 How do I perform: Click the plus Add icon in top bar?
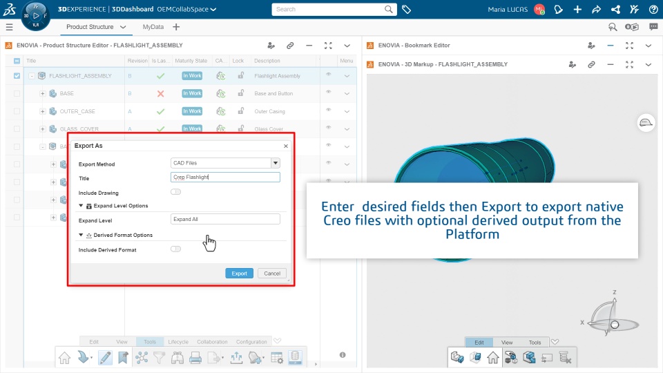pos(577,9)
